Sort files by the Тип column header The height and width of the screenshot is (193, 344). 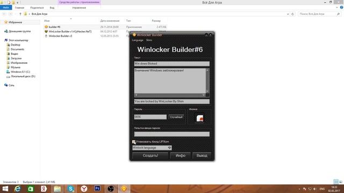click(128, 21)
